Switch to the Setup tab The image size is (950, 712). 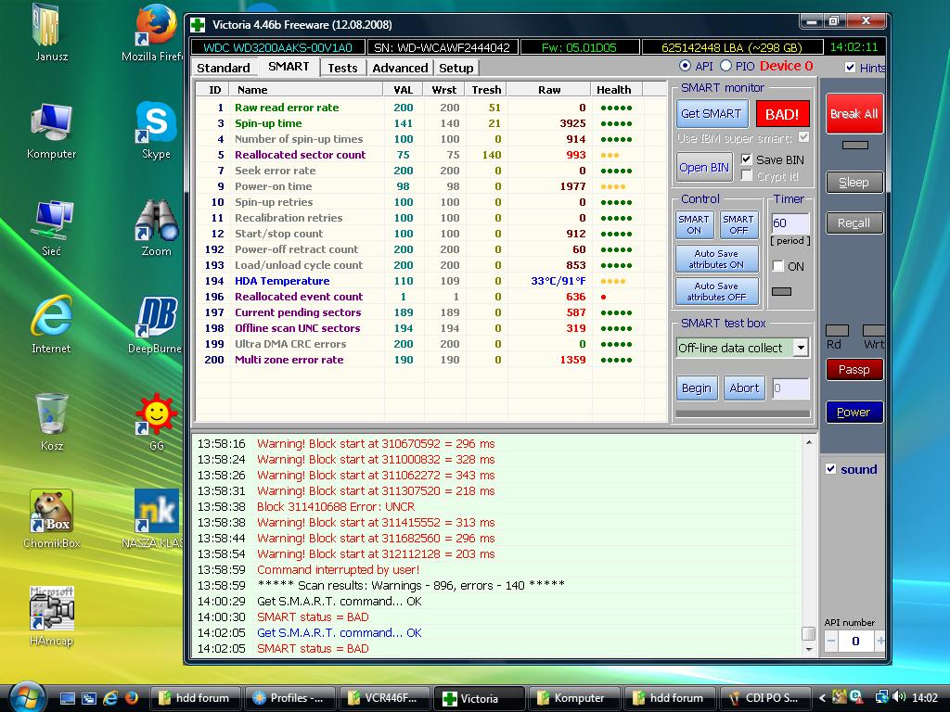point(456,68)
